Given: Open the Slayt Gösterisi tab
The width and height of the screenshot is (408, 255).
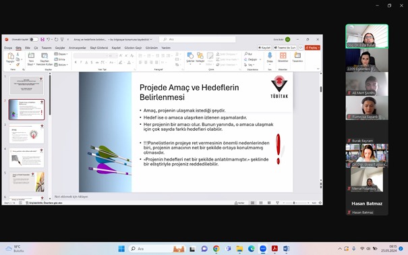Looking at the screenshot, I should click(x=99, y=48).
